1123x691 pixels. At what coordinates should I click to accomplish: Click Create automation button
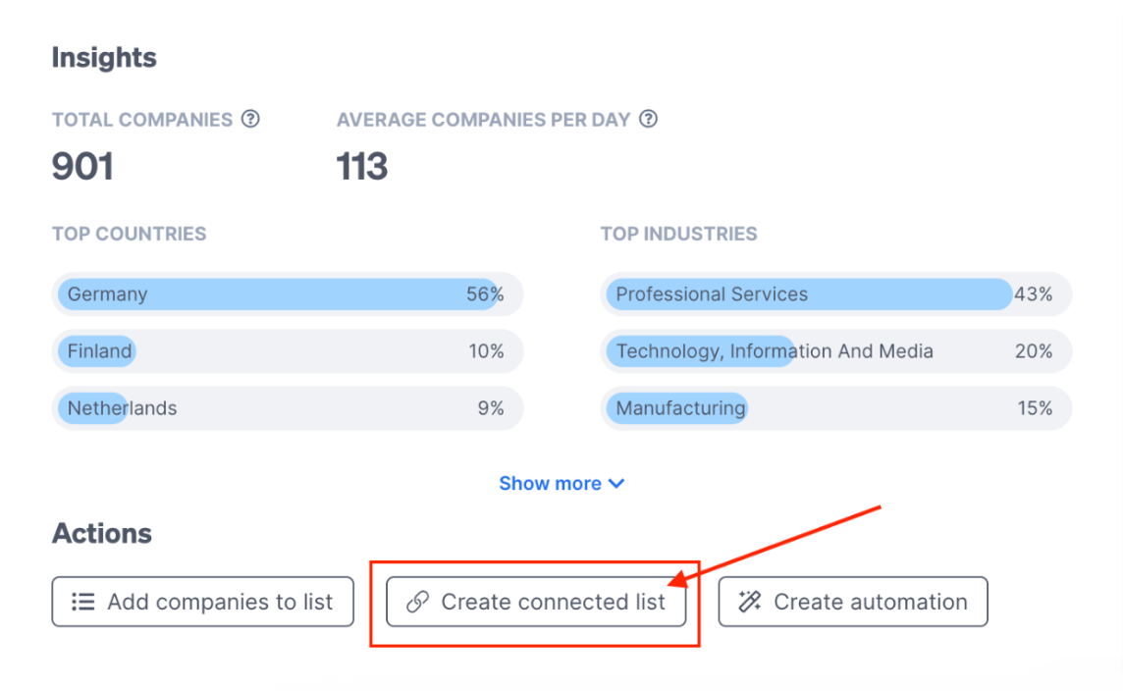coord(853,602)
